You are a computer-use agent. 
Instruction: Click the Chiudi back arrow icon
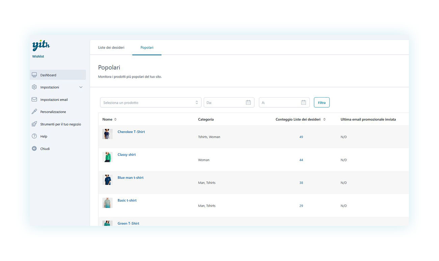34,149
